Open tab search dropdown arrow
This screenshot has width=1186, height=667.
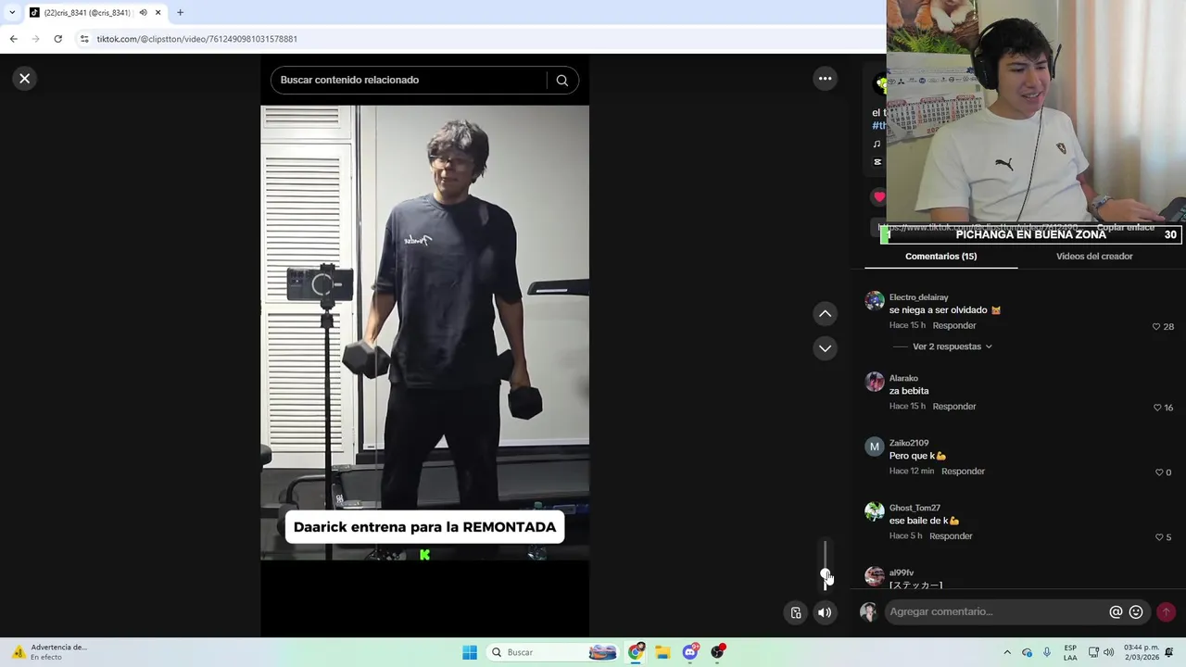pos(11,12)
